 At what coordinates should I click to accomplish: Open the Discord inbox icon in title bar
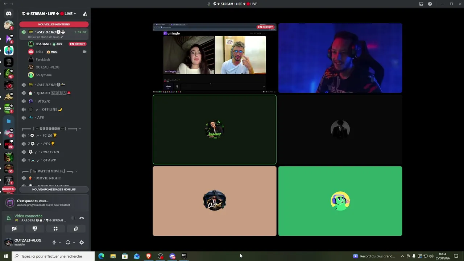pos(421,4)
